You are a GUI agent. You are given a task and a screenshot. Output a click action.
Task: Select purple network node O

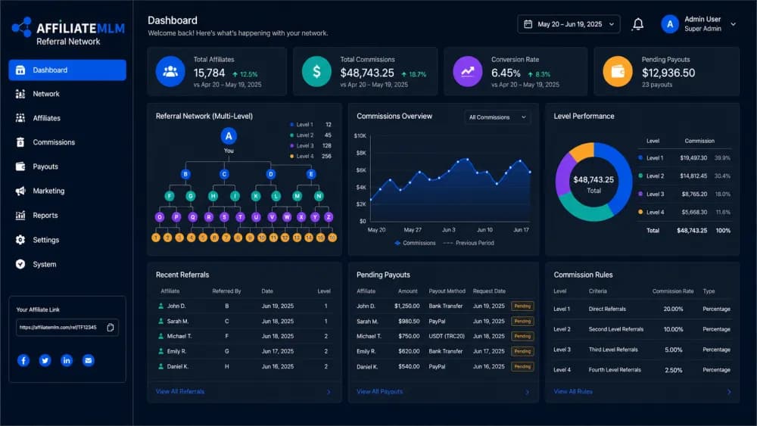[x=160, y=217]
